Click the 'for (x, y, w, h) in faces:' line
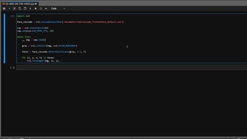The image size is (247, 139). coord(38,58)
